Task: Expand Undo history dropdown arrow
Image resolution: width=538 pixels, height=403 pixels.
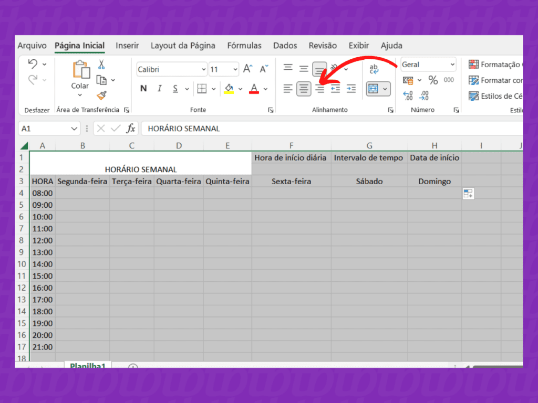Action: coord(45,64)
